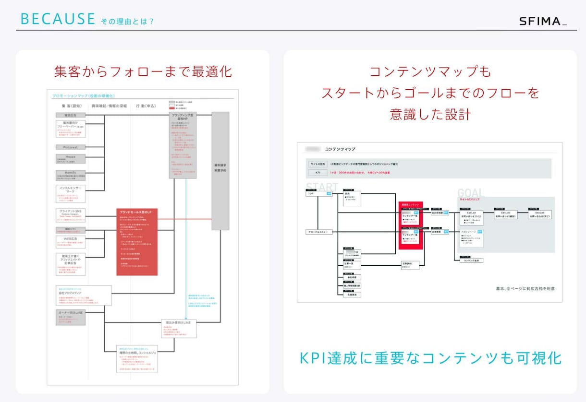Viewport: 586px width, 402px height.
Task: Click the '見込み客向けLINE' box
Action: [x=179, y=329]
